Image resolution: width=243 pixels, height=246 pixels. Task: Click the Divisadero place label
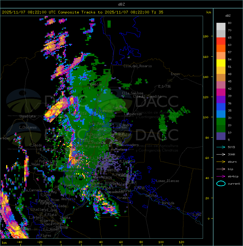[x=130, y=145]
